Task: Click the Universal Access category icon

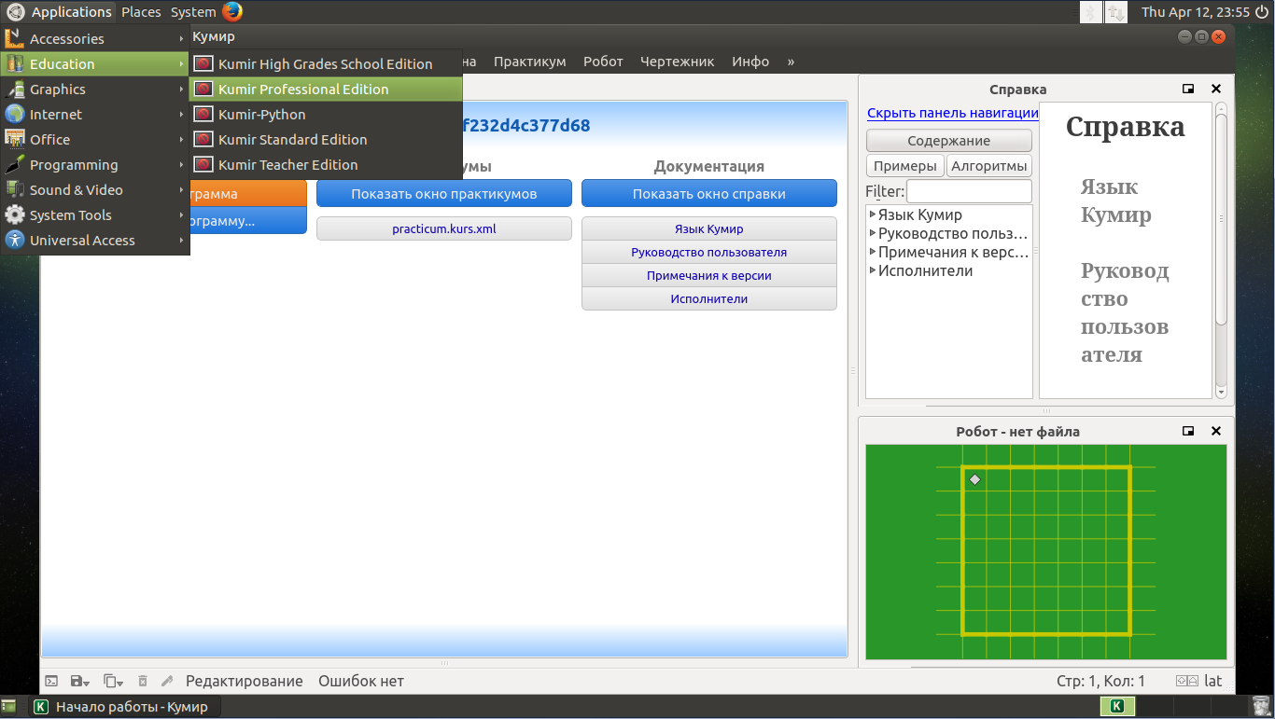Action: pyautogui.click(x=14, y=240)
